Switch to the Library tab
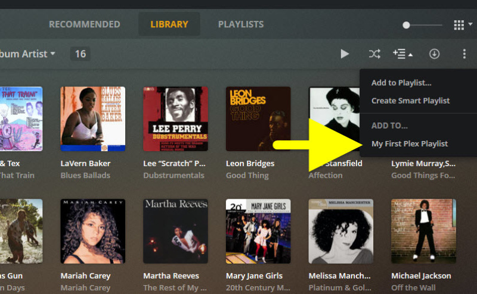 (169, 24)
